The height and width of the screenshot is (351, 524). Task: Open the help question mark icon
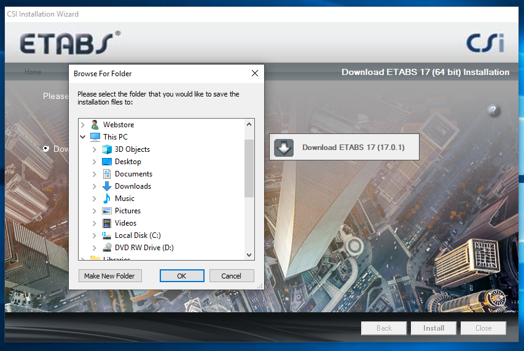tap(493, 110)
